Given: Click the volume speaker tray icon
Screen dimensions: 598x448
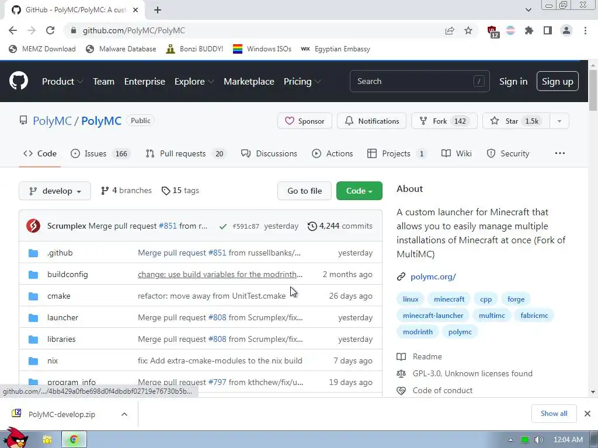Looking at the screenshot, I should [538, 440].
